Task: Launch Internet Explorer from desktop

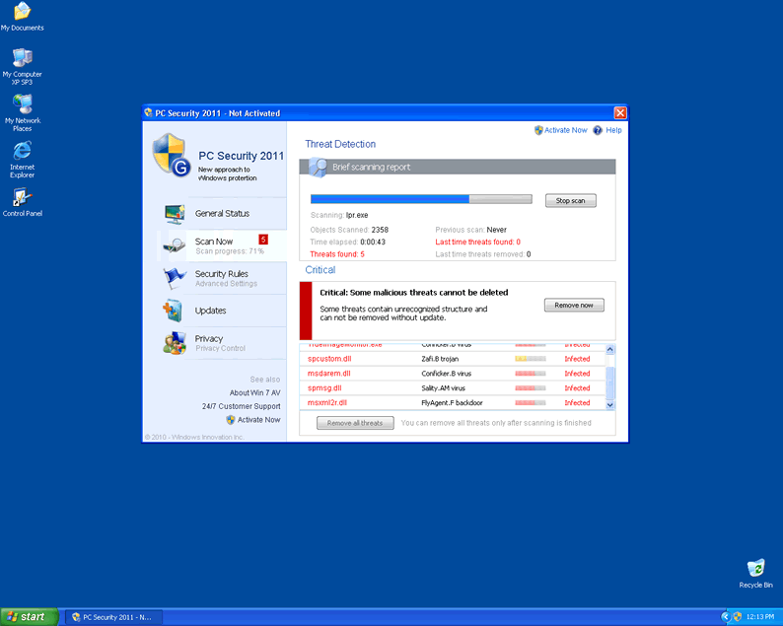Action: tap(22, 151)
